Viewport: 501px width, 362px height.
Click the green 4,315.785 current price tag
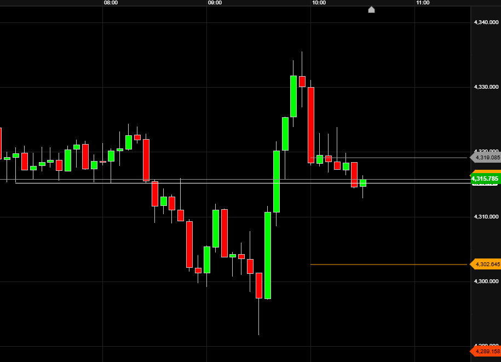[x=485, y=179]
